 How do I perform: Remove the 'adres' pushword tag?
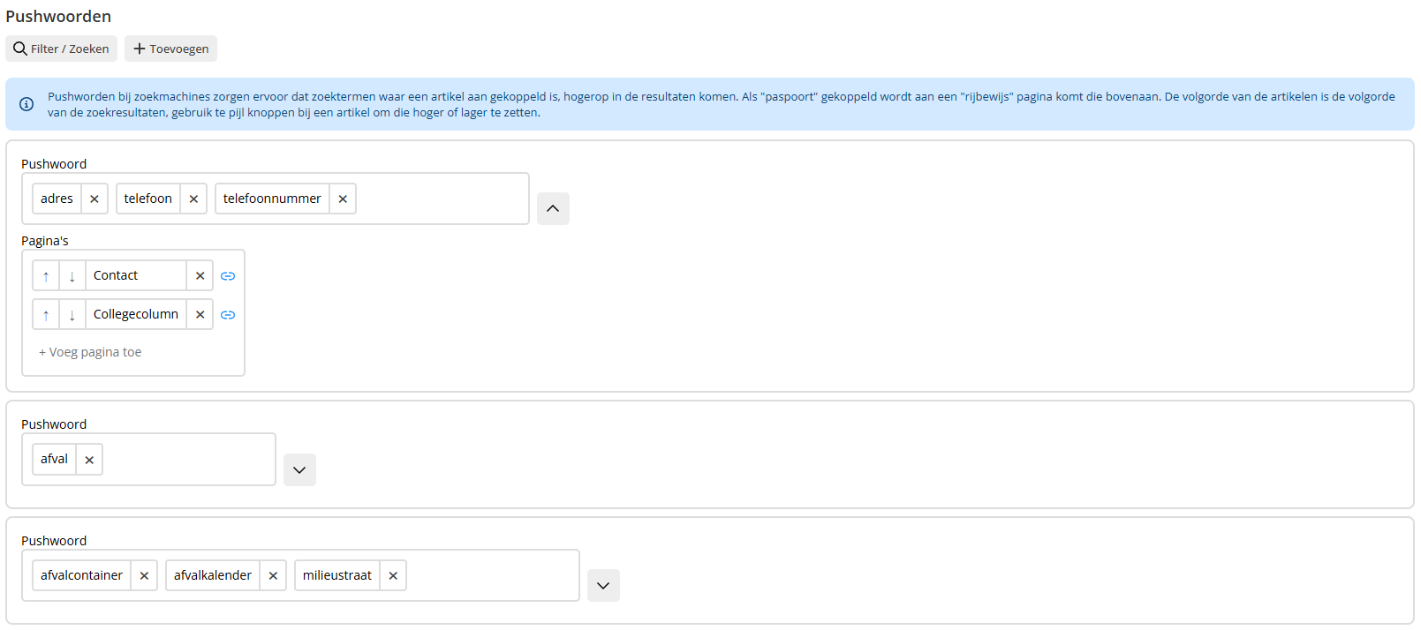pos(94,199)
